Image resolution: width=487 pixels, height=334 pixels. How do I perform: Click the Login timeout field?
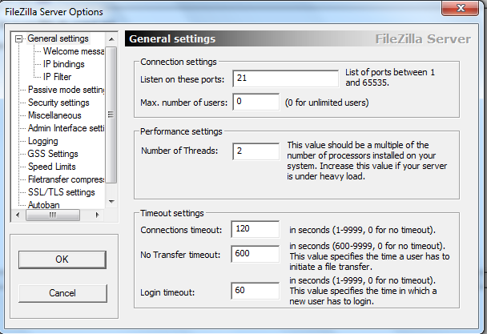click(256, 291)
